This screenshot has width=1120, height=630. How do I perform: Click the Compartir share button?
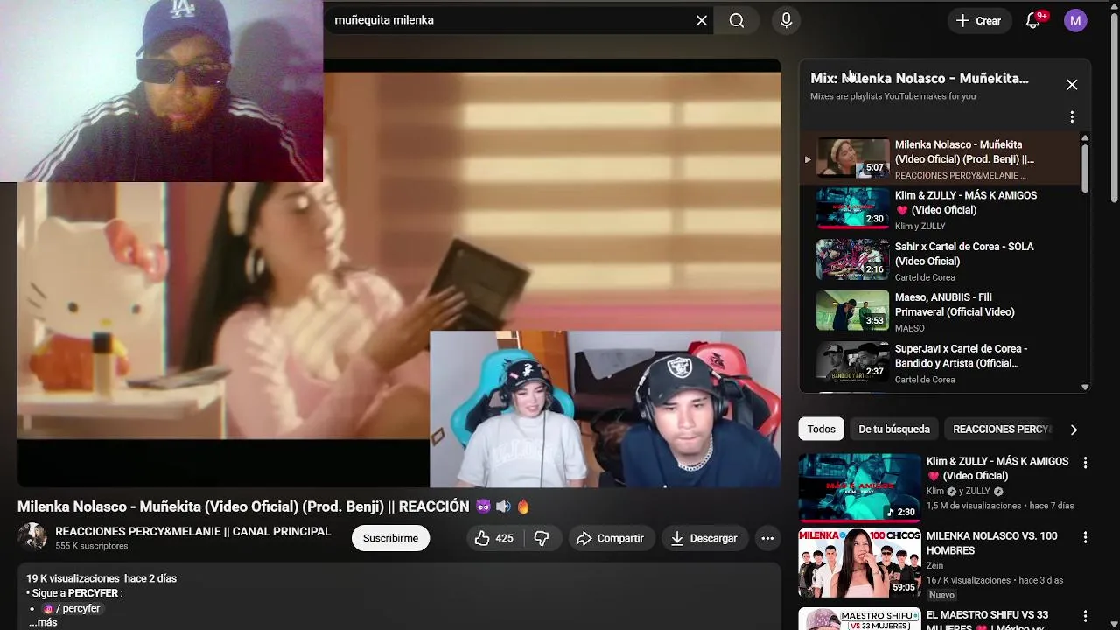tap(610, 538)
